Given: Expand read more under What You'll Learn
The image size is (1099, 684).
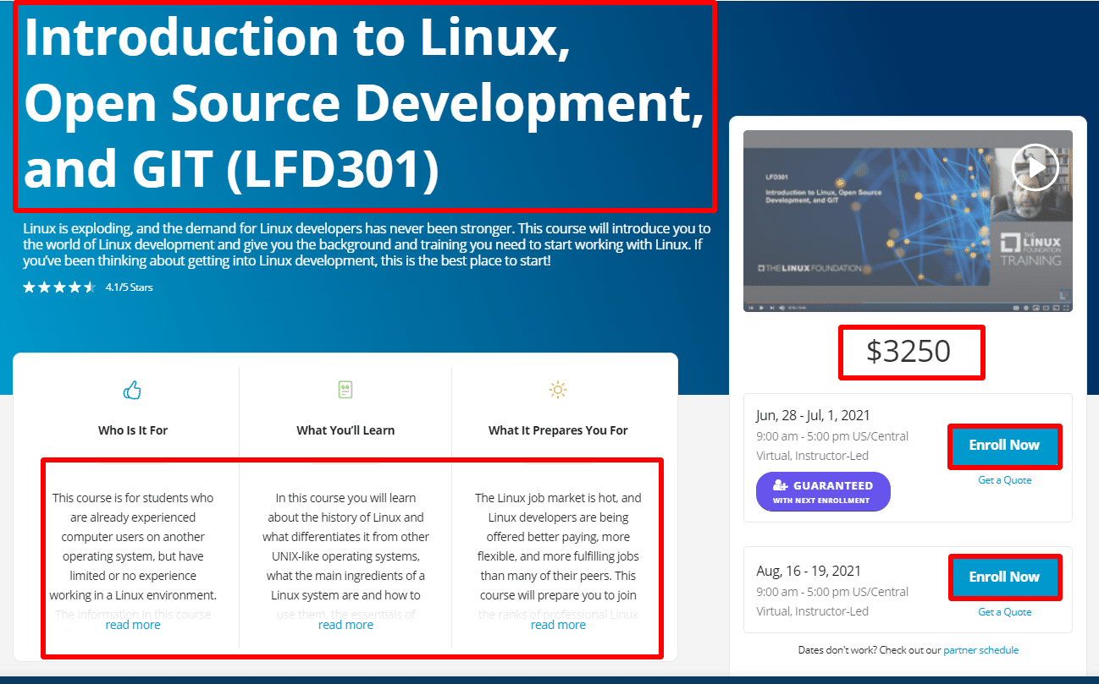Looking at the screenshot, I should coord(345,625).
